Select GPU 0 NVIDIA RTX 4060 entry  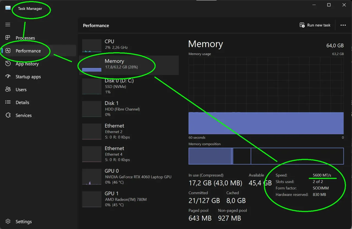coord(129,176)
